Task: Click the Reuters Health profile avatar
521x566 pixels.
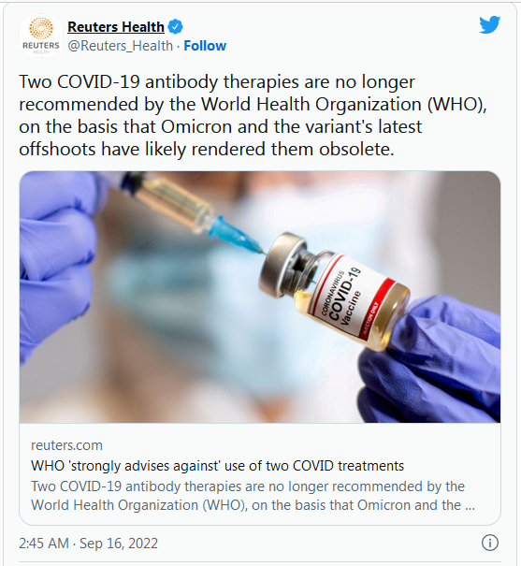Action: click(x=41, y=36)
